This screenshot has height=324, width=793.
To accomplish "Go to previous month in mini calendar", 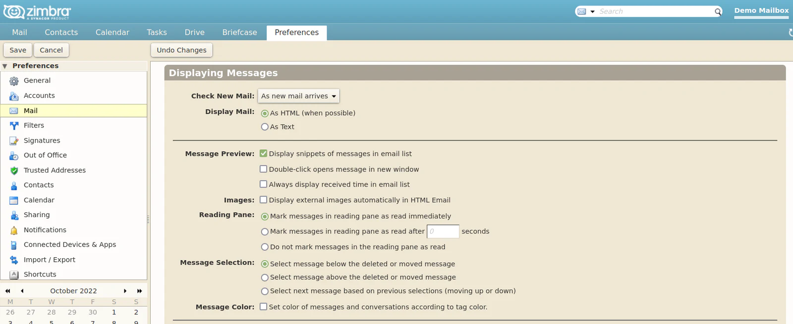I will pyautogui.click(x=22, y=291).
